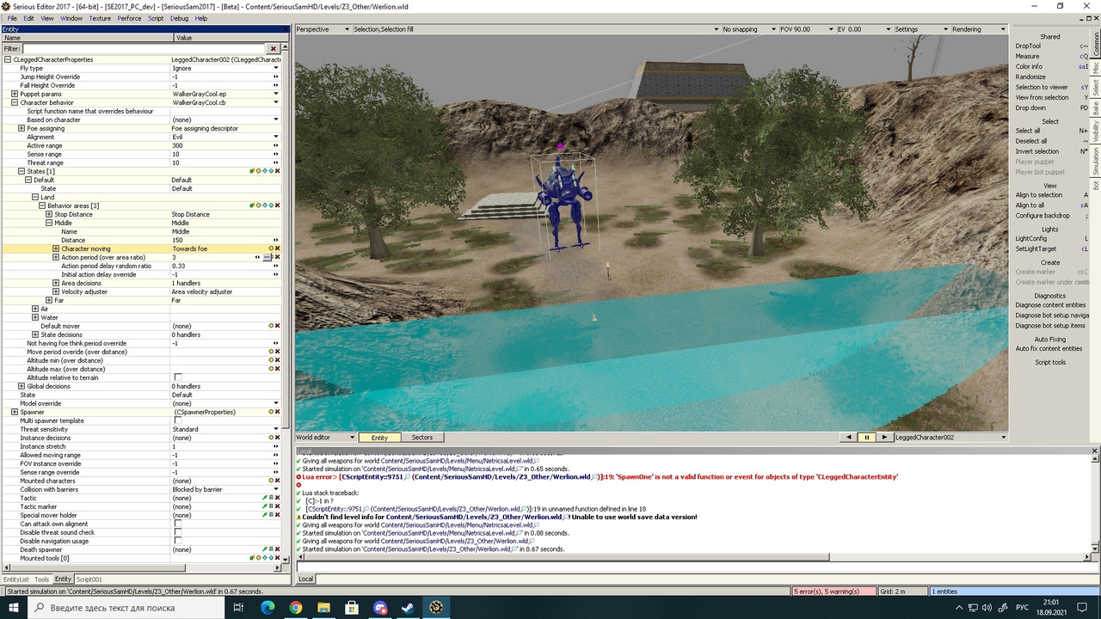The height and width of the screenshot is (619, 1101).
Task: Switch to the Sectors tab
Action: (x=422, y=438)
